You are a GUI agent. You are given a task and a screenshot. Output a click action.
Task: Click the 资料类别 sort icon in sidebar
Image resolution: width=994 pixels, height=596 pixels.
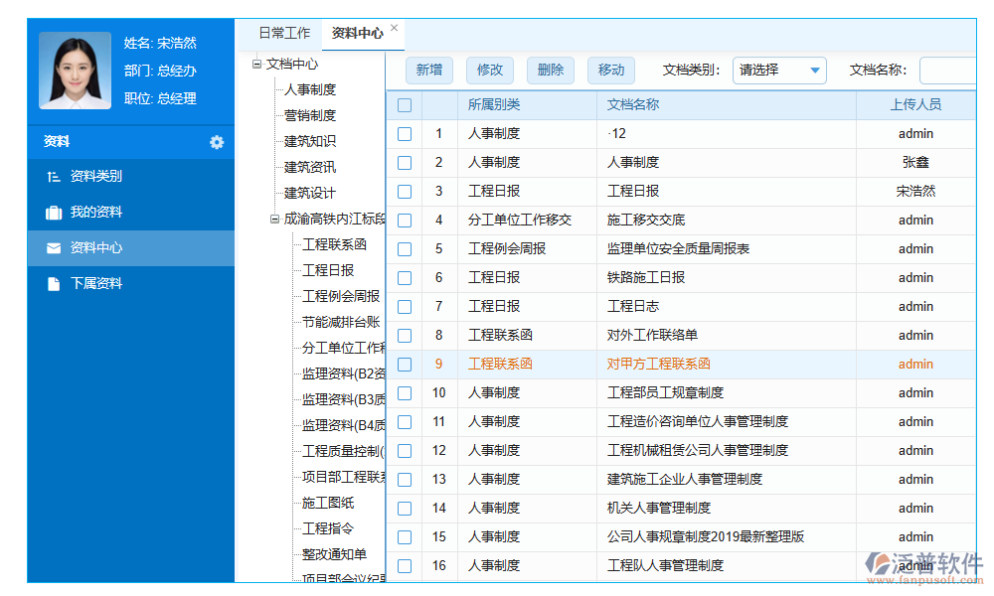tap(54, 177)
